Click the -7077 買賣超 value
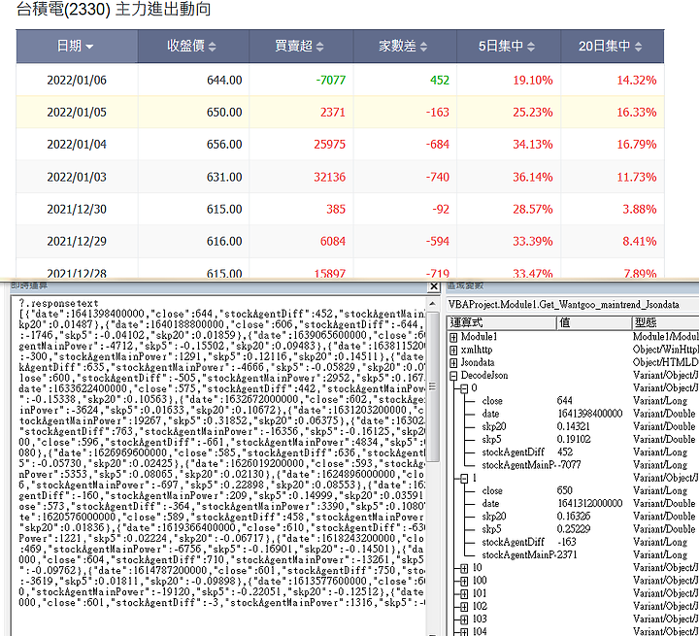 pos(331,81)
